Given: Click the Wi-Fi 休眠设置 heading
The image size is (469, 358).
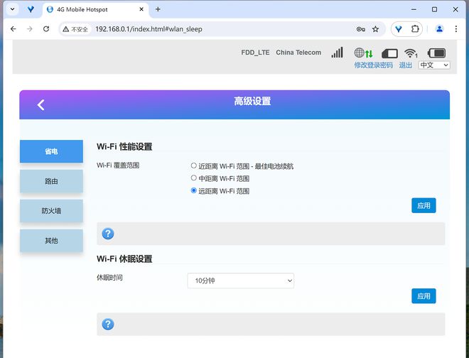Looking at the screenshot, I should click(x=124, y=259).
